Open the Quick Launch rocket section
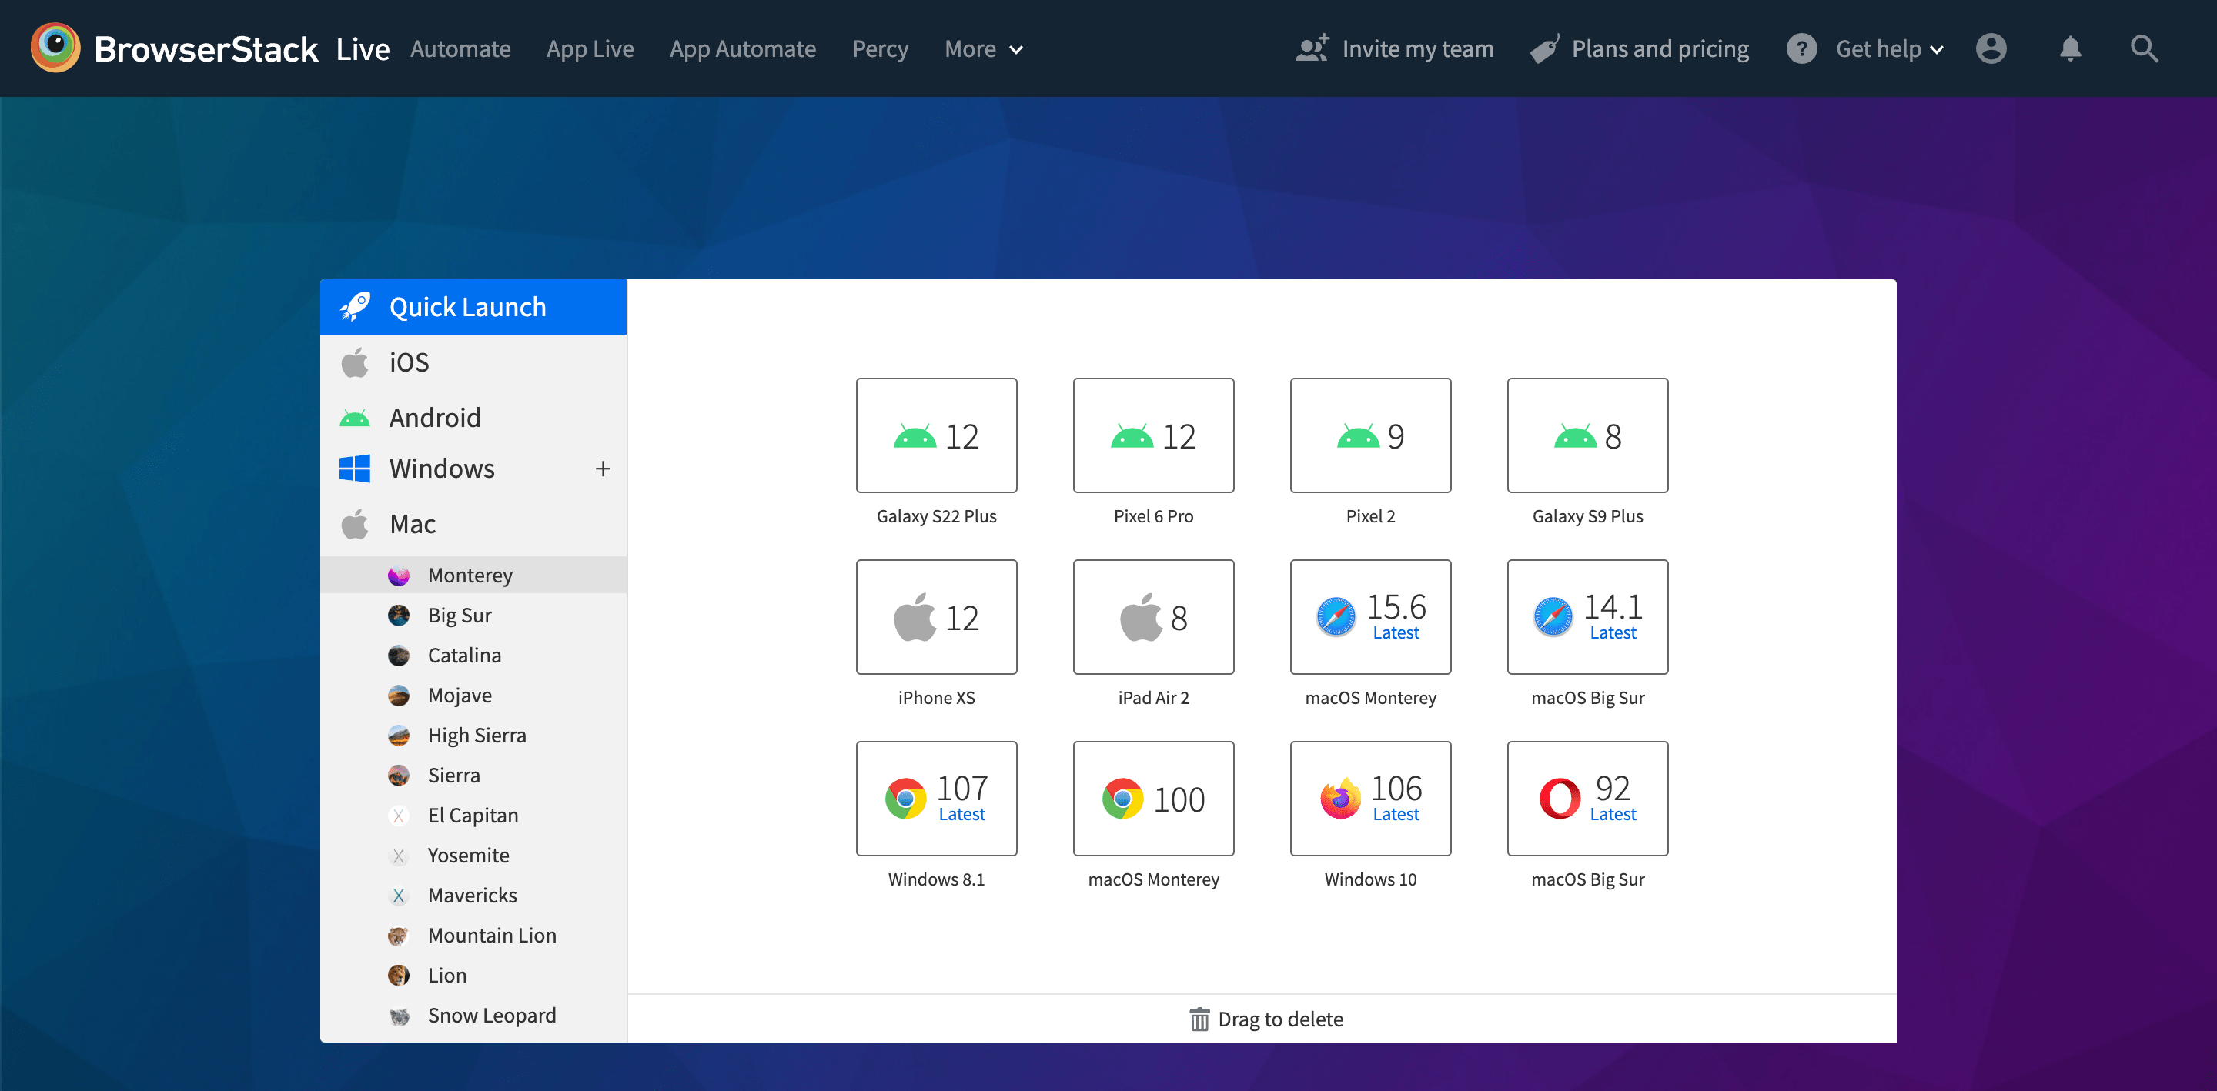This screenshot has width=2217, height=1091. pyautogui.click(x=468, y=306)
